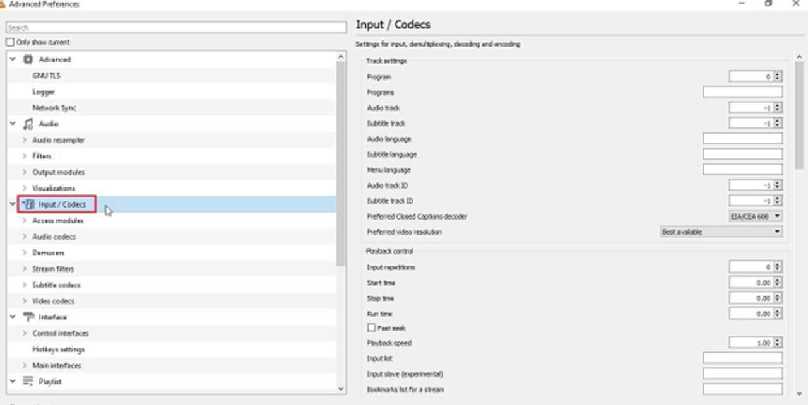The width and height of the screenshot is (808, 405).
Task: Click the preferences Search field
Action: (176, 28)
